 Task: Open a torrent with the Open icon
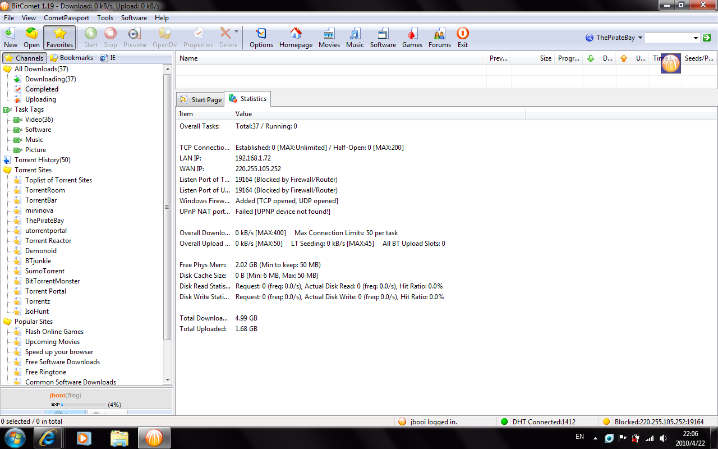[x=32, y=37]
